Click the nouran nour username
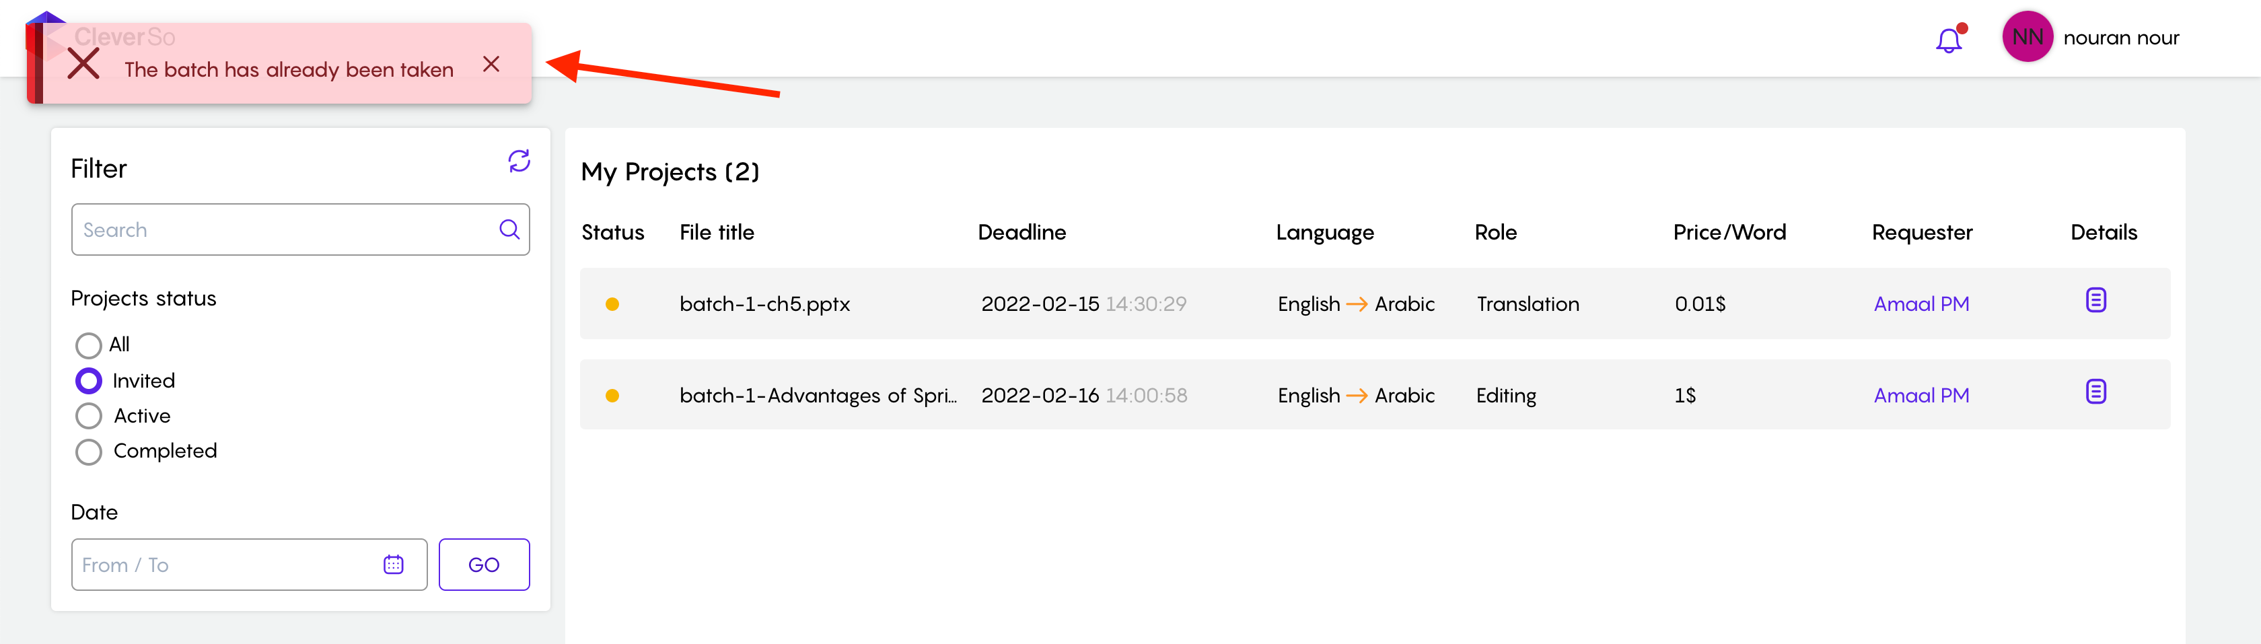Image resolution: width=2261 pixels, height=644 pixels. pos(2120,38)
